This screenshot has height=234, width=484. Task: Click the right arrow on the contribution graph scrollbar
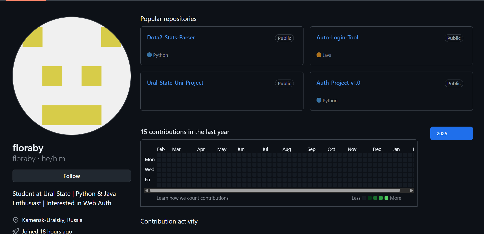[x=411, y=190]
